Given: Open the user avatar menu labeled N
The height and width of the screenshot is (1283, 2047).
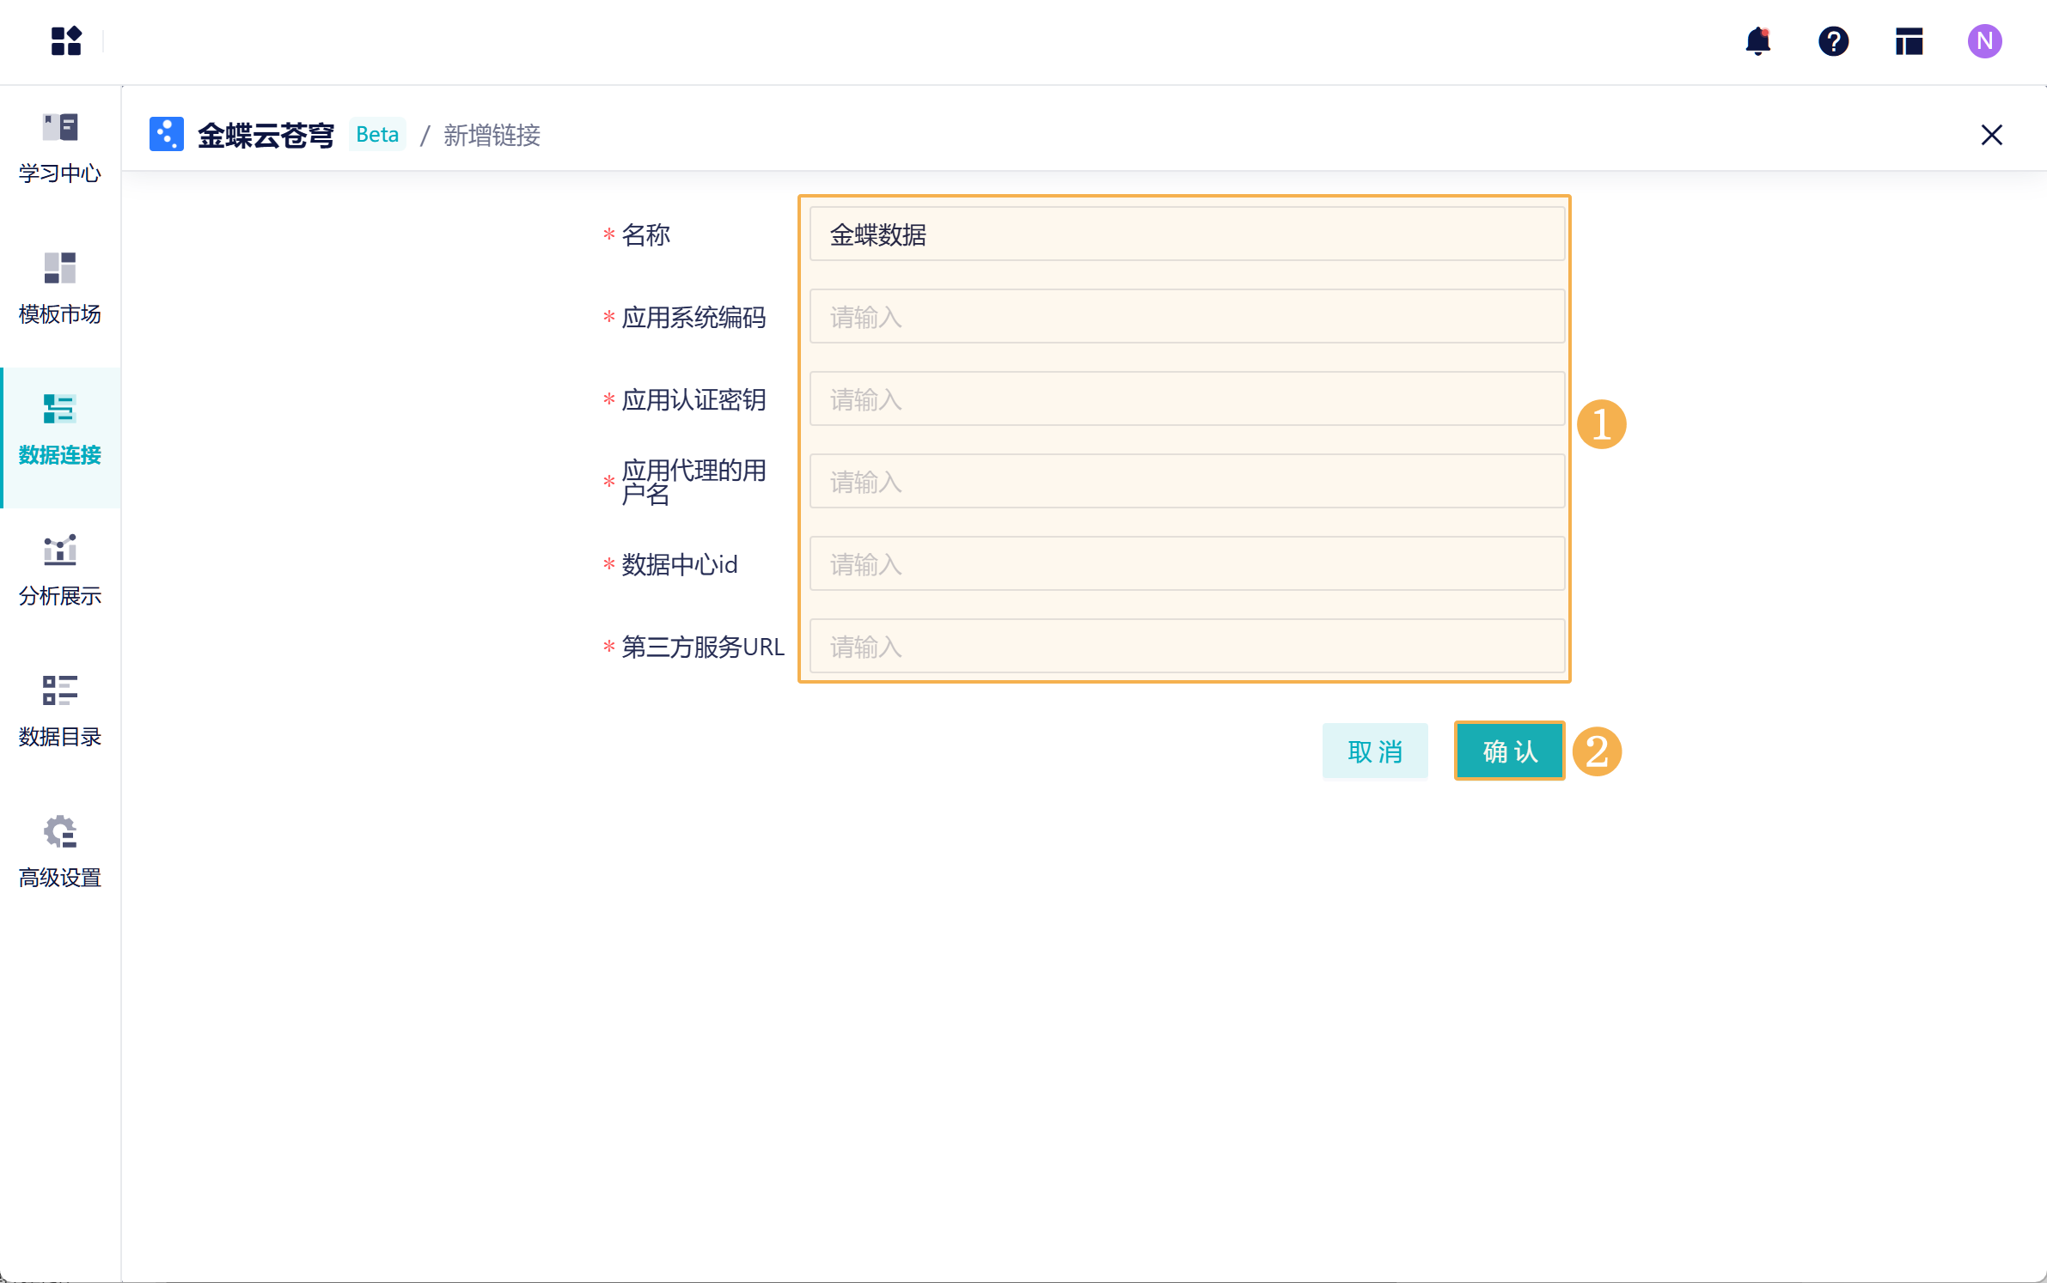Looking at the screenshot, I should point(1984,41).
